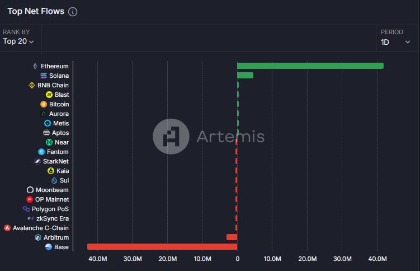Click the Blast label text
The width and height of the screenshot is (420, 271).
coord(62,95)
